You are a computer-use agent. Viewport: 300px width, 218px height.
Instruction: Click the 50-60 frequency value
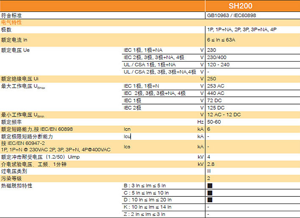pyautogui.click(x=214, y=122)
